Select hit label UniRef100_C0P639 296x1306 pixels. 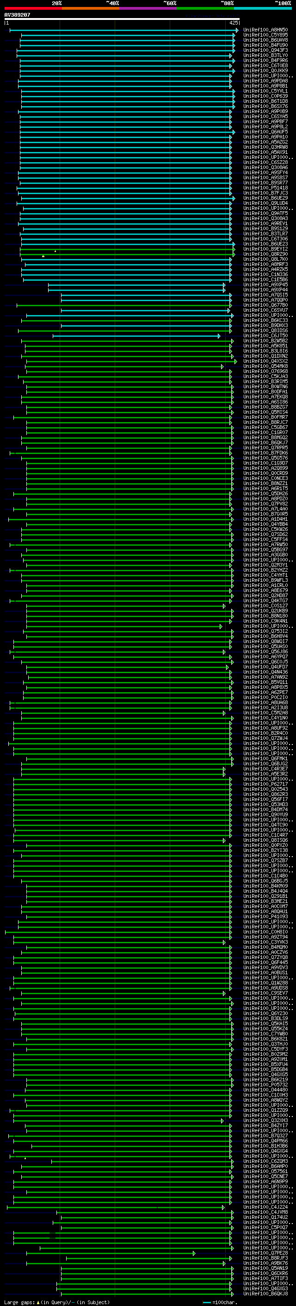265,96
